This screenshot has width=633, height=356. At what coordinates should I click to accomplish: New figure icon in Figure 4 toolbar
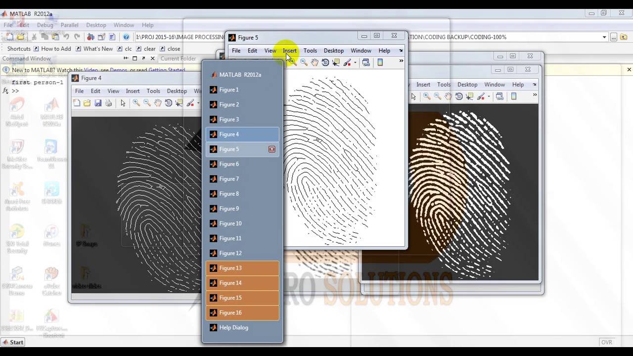click(77, 103)
